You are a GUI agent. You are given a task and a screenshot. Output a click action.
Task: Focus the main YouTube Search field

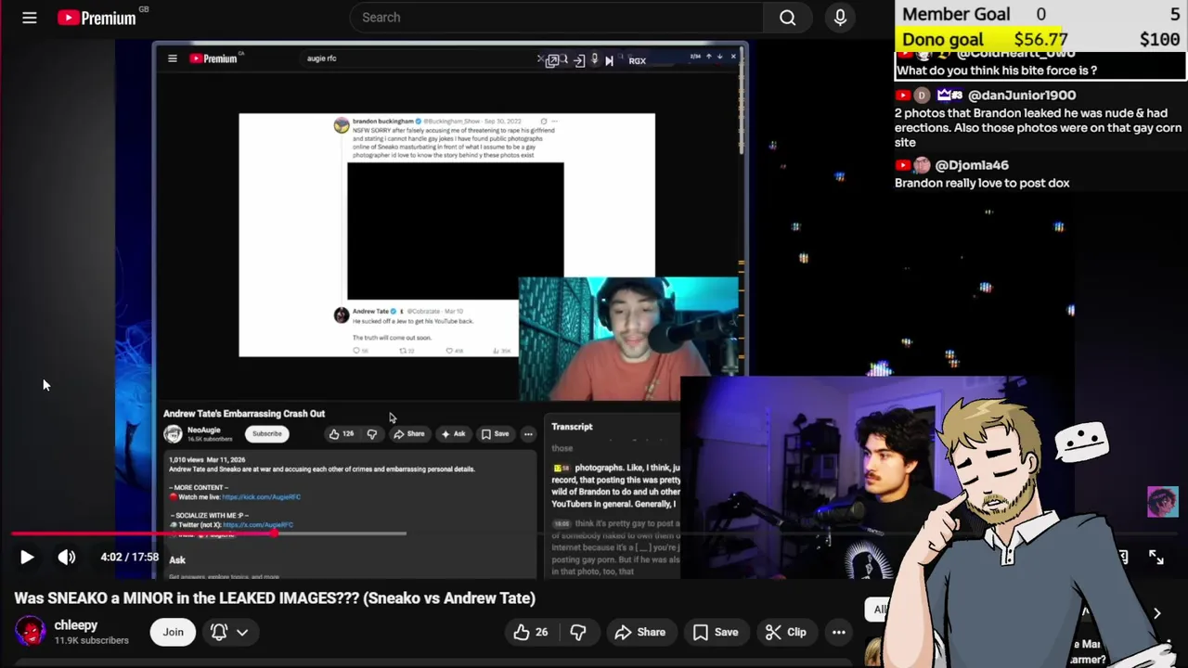coord(557,18)
